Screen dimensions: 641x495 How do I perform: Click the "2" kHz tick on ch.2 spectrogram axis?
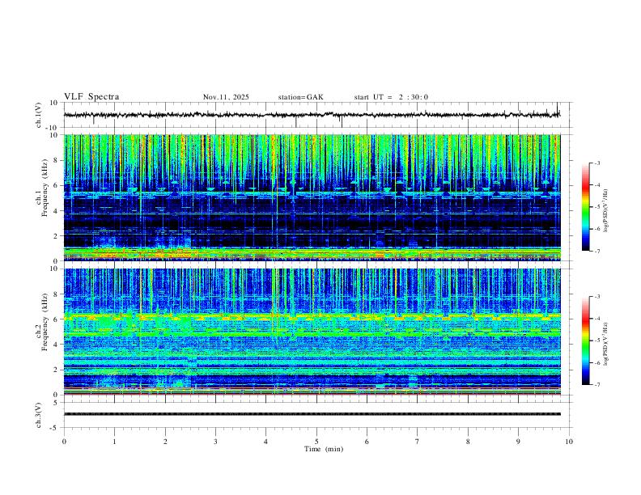[x=56, y=370]
